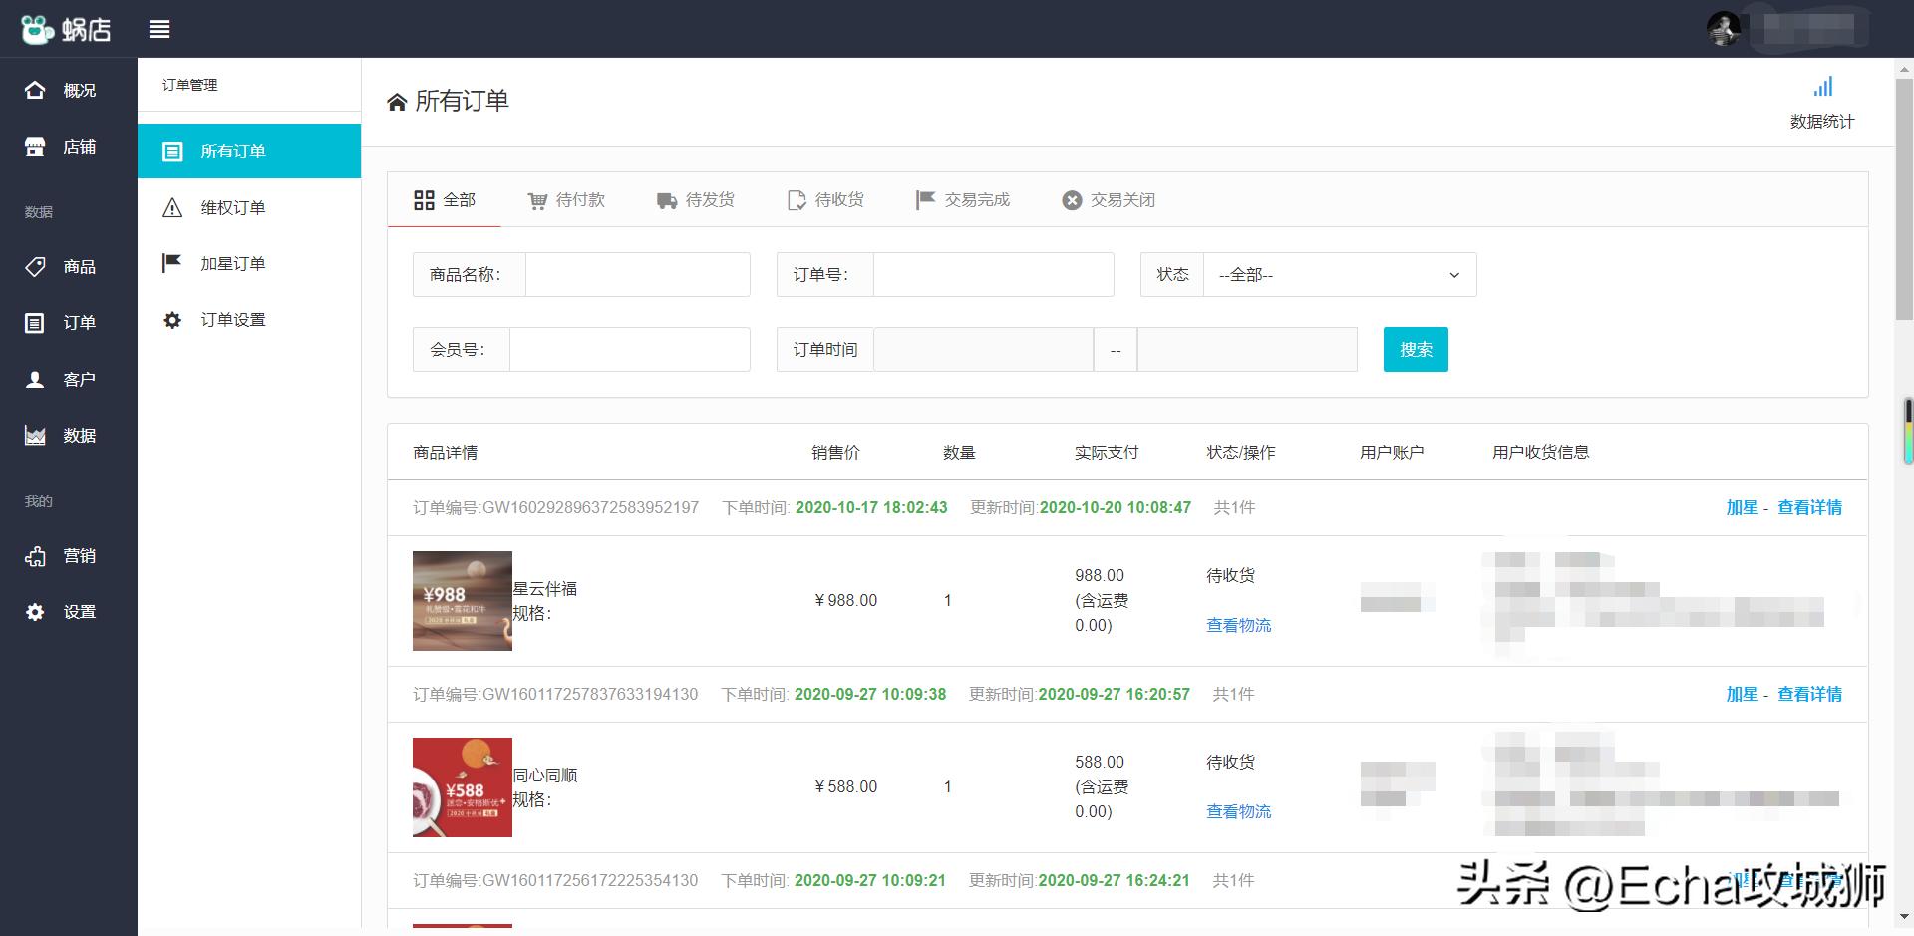Open 查看详情 for the first order
Viewport: 1914px width, 936px height.
pyautogui.click(x=1810, y=507)
